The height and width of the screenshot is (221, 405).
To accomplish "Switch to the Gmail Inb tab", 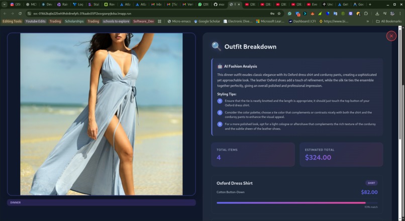I will tap(157, 5).
